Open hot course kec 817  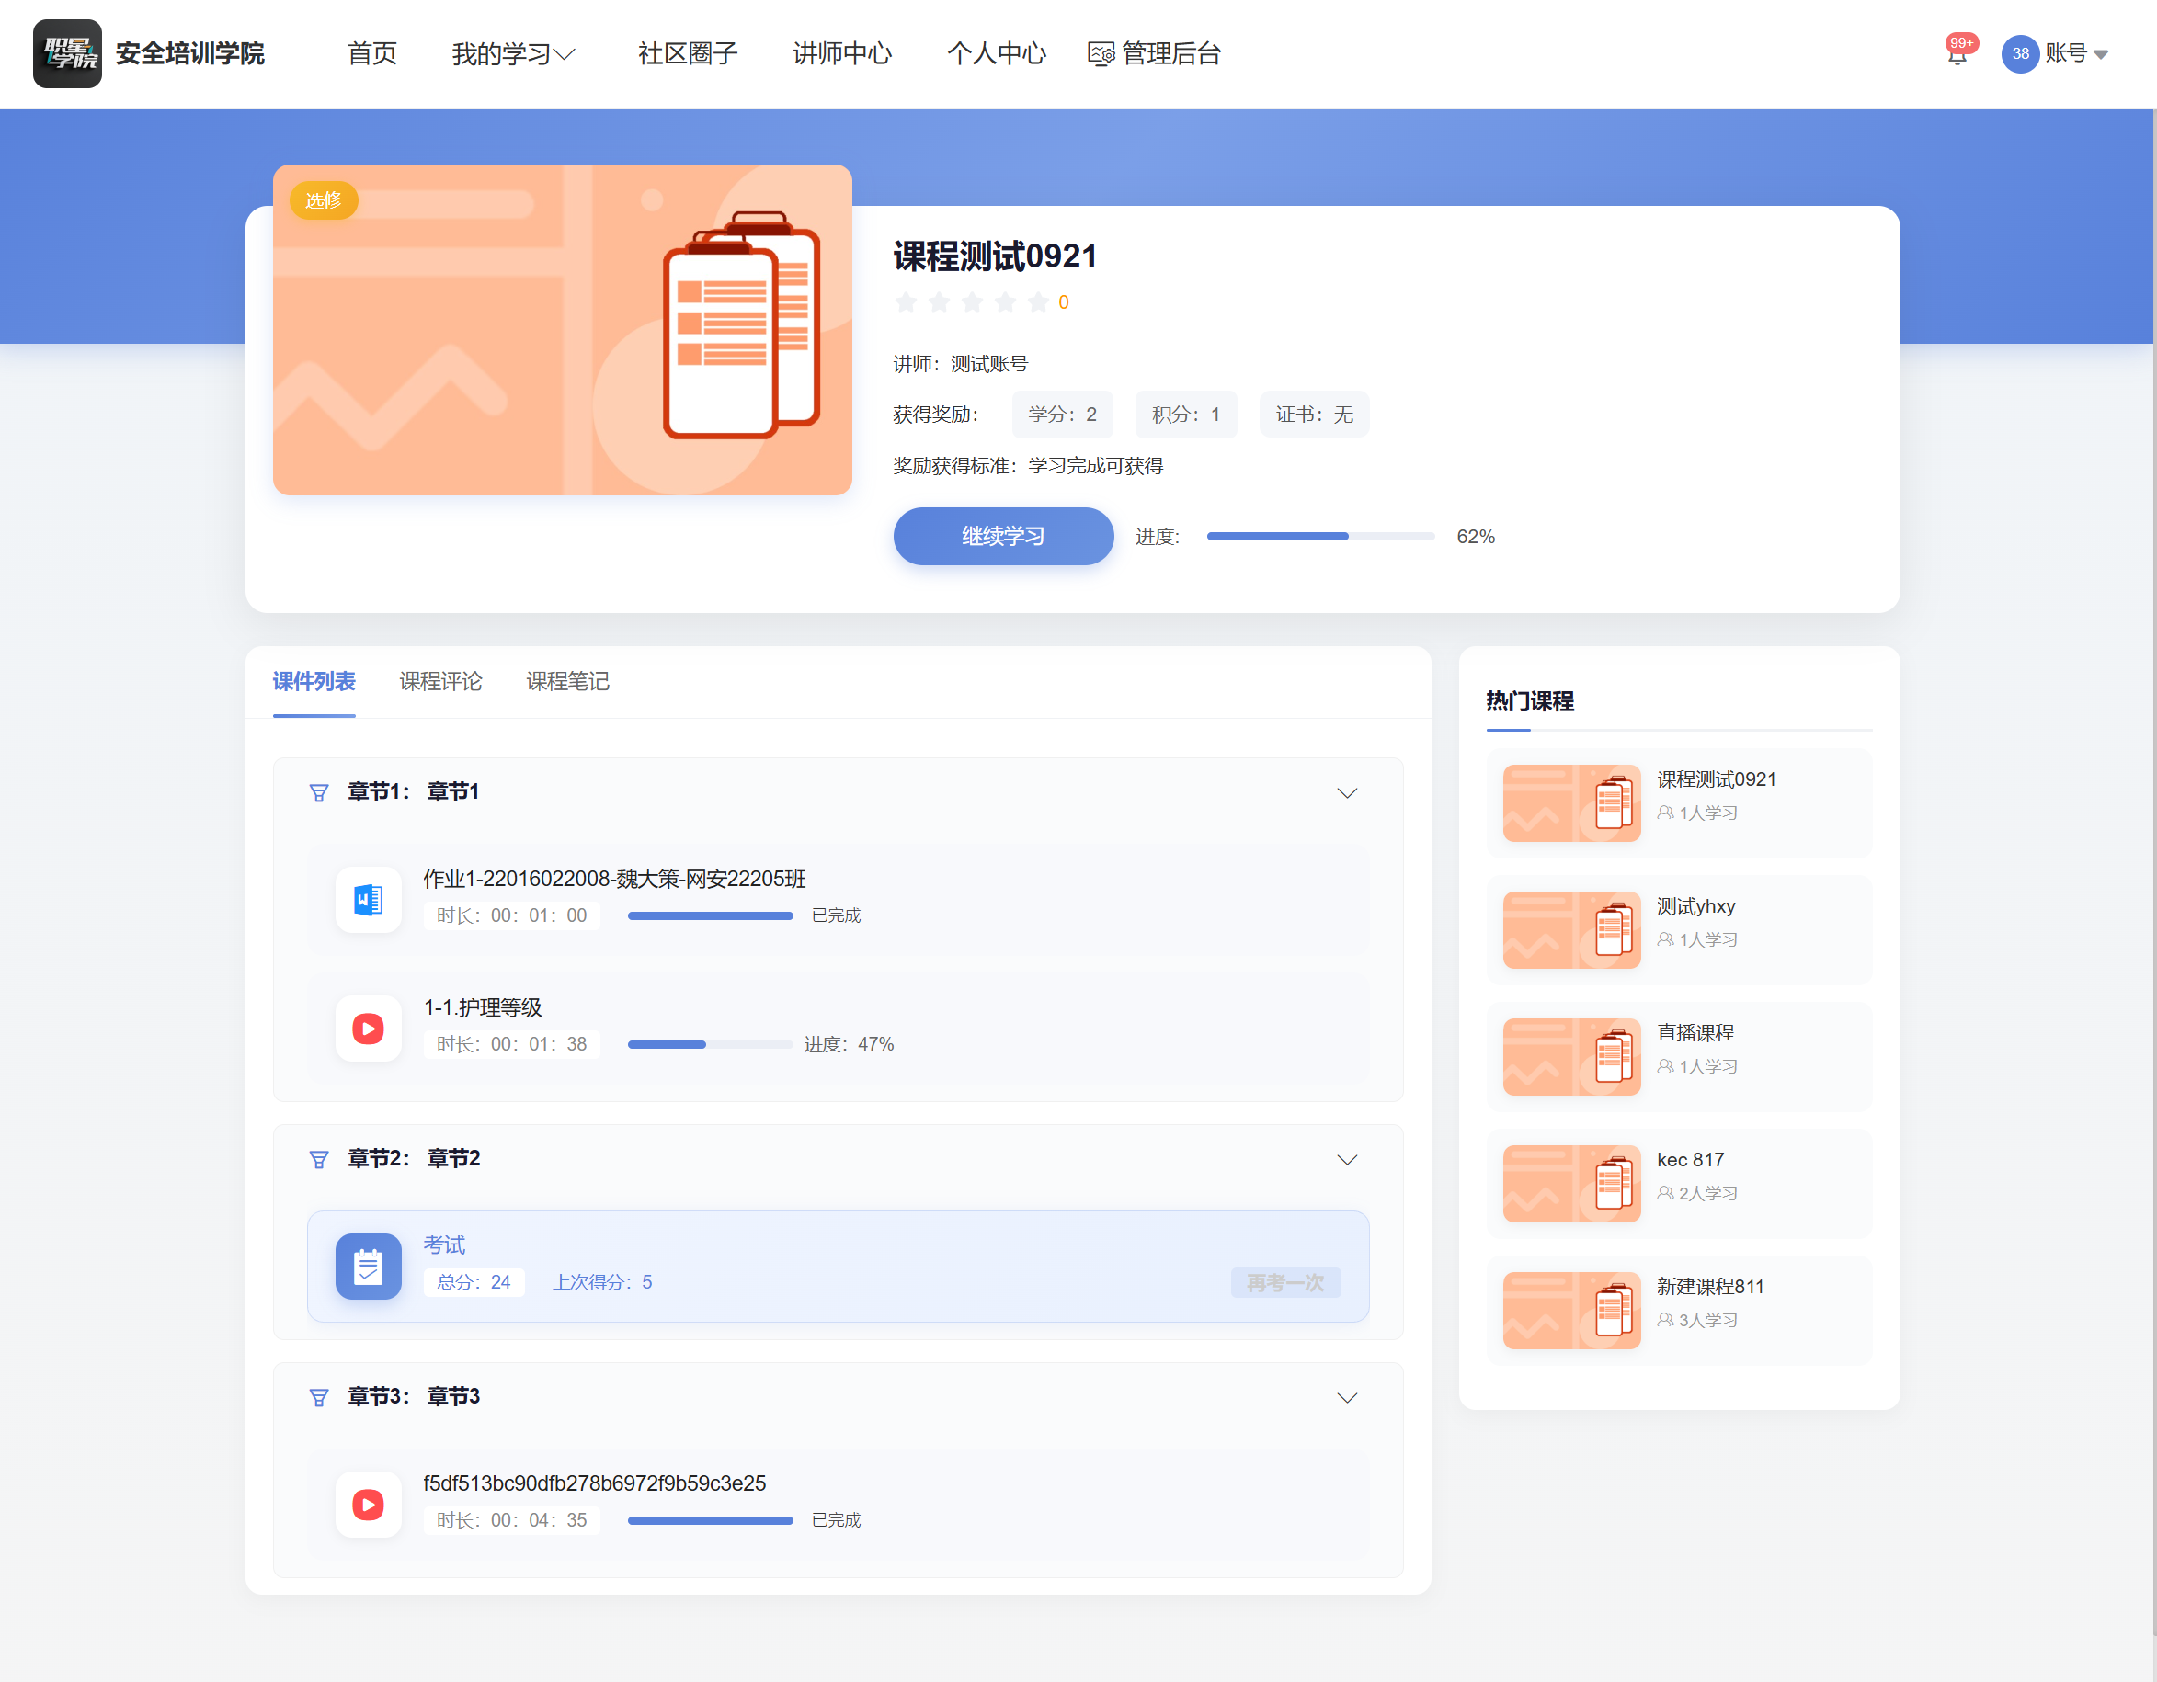point(1679,1184)
